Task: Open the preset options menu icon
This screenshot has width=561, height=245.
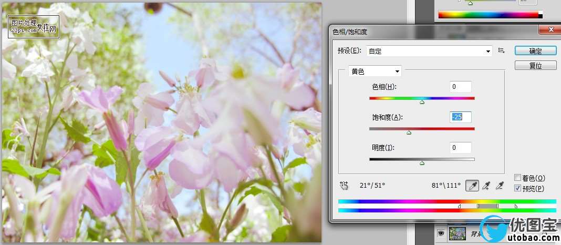Action: point(502,51)
